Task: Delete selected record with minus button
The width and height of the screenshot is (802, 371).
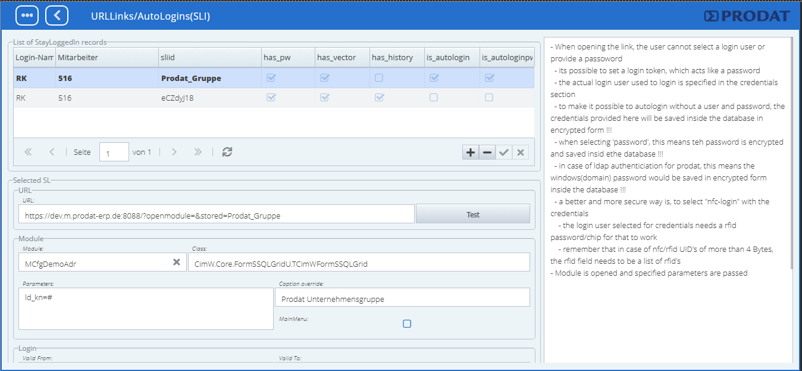Action: point(487,153)
